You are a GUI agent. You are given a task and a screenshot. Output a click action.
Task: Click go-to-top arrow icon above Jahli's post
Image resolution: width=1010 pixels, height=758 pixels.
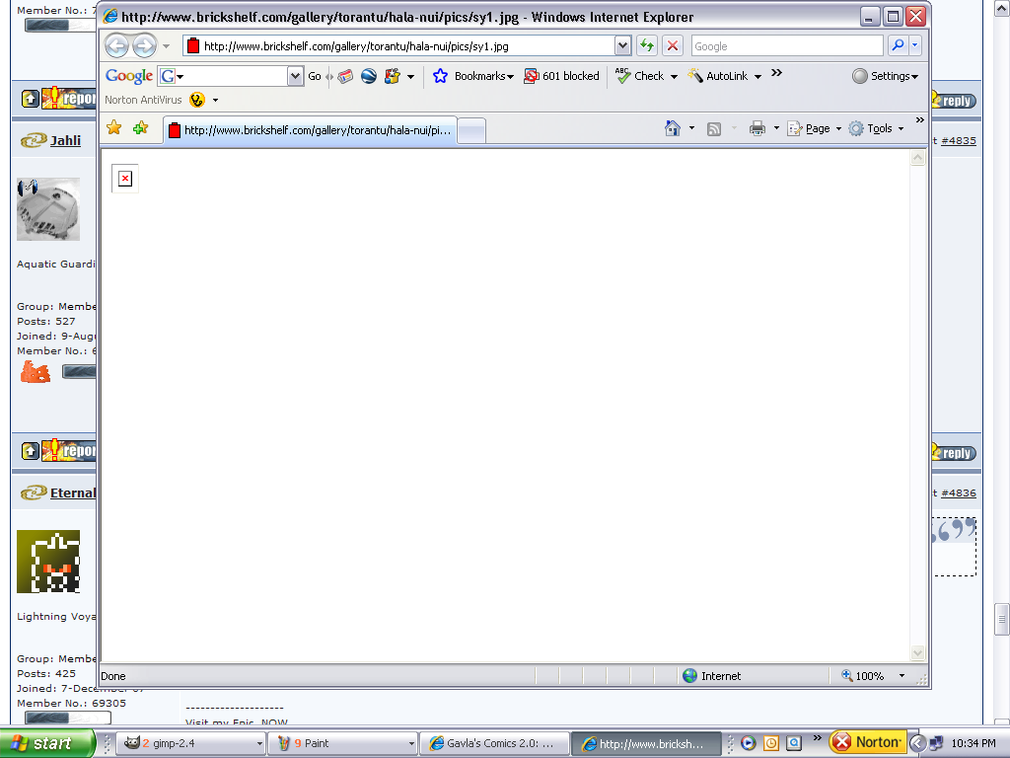31,98
